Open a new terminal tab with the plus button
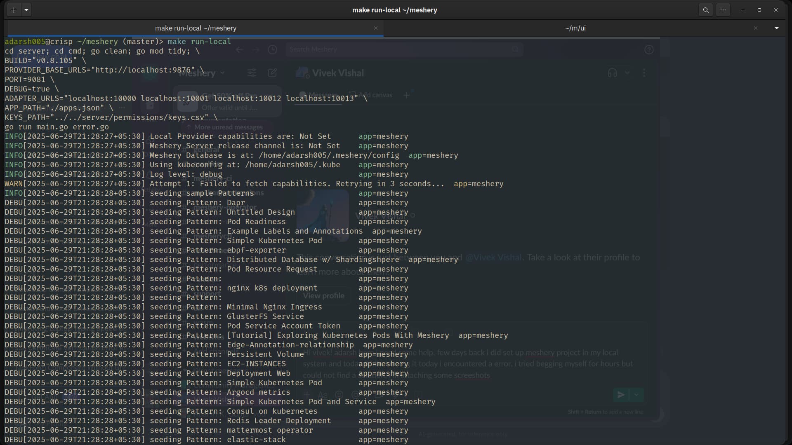Viewport: 792px width, 445px height. (x=14, y=10)
